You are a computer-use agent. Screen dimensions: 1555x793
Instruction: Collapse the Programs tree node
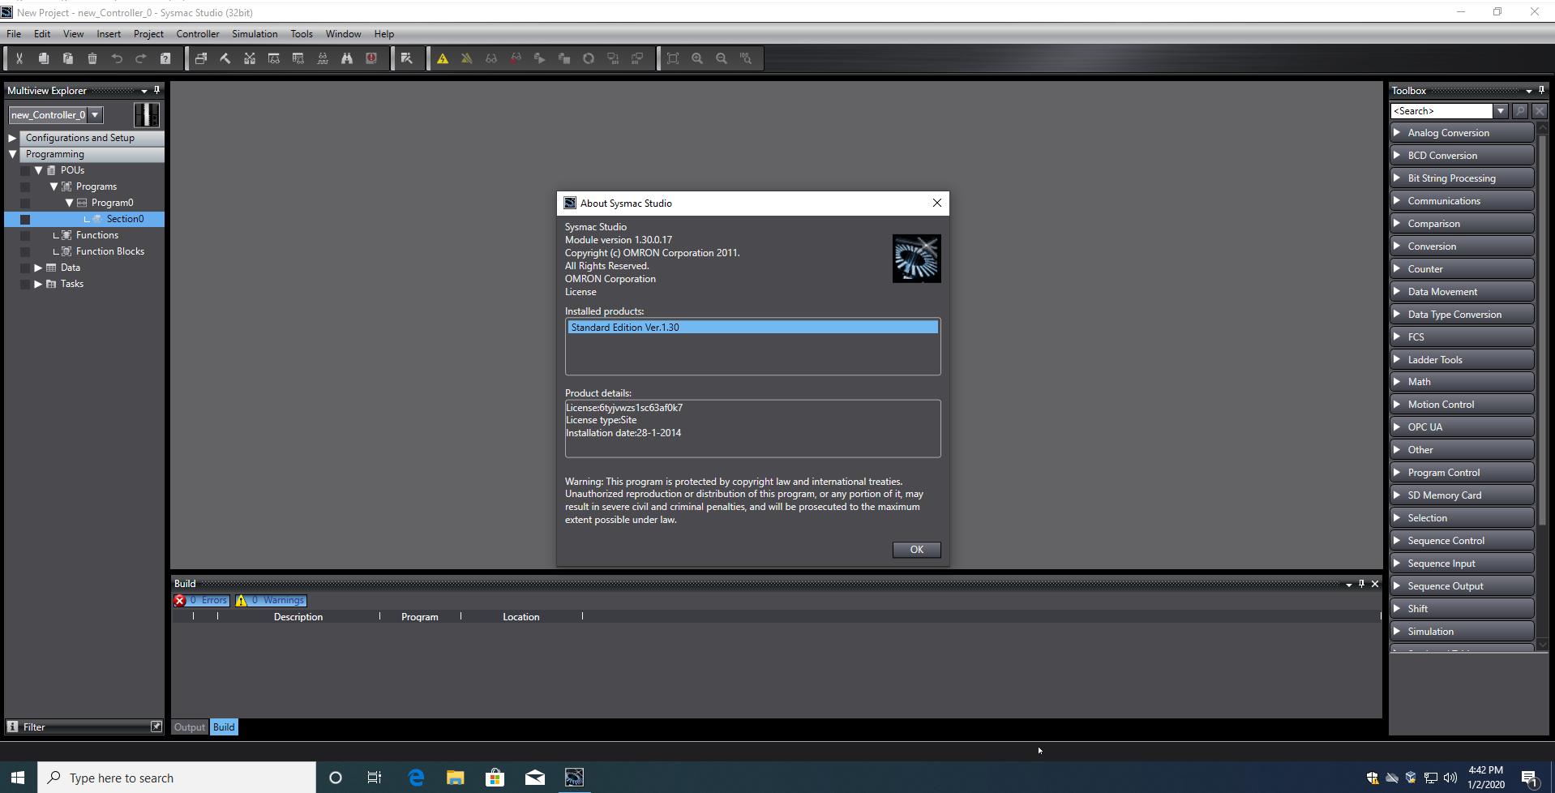[54, 186]
